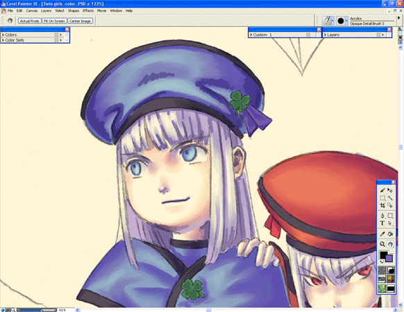Click the 122% zoom level field

click(x=62, y=310)
